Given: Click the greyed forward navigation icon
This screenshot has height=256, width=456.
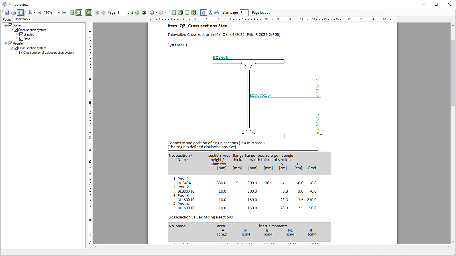Looking at the screenshot, I should coord(161,13).
